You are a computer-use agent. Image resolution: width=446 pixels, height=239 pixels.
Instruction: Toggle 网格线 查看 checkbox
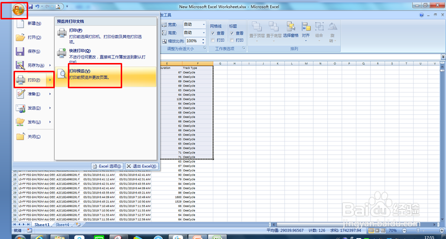[213, 33]
